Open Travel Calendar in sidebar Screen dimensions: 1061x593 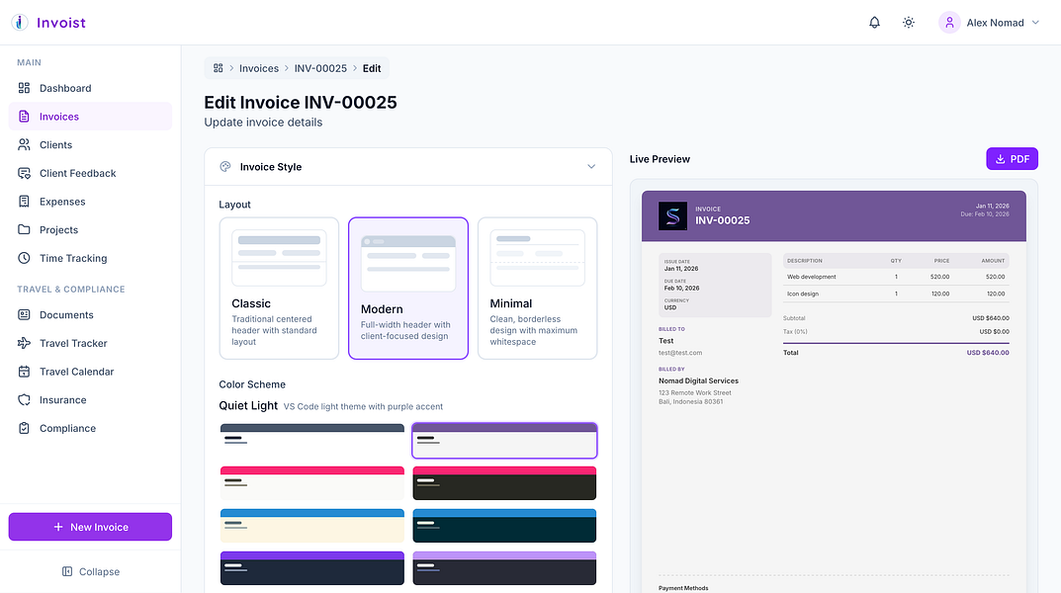[90, 372]
